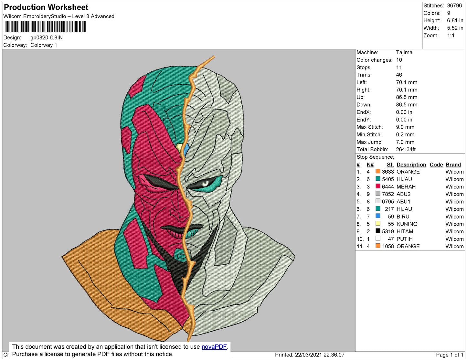The width and height of the screenshot is (467, 361).
Task: Select the stitch count 6444
Action: [x=388, y=186]
